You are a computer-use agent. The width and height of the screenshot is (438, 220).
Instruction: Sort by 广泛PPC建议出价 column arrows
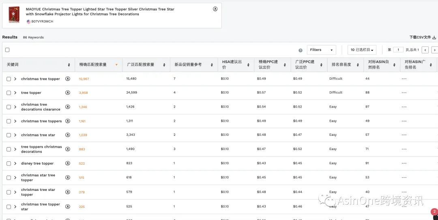[321, 65]
